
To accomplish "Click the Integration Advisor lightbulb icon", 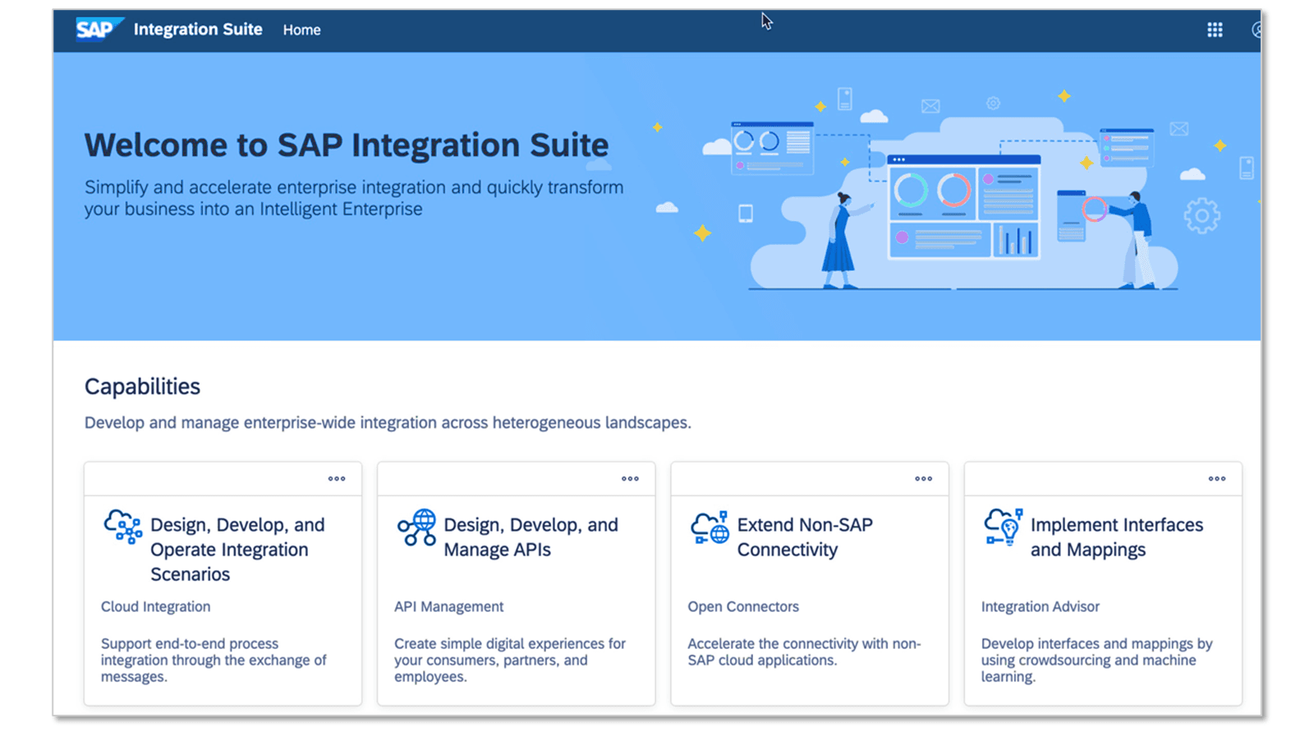I will click(x=1003, y=527).
